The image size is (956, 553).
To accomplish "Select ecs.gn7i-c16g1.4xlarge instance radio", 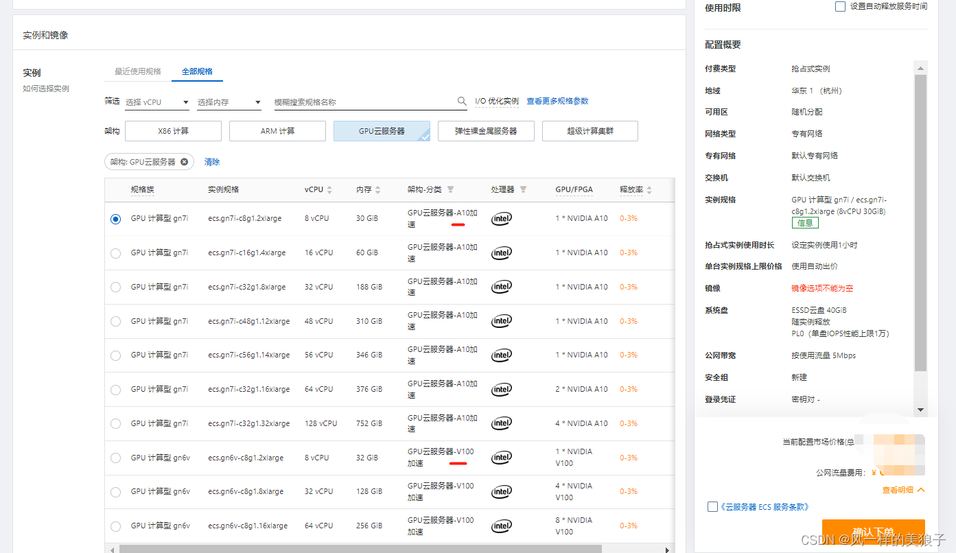I will tap(115, 253).
